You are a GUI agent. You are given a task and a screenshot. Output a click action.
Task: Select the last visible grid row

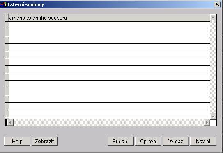click(109, 114)
